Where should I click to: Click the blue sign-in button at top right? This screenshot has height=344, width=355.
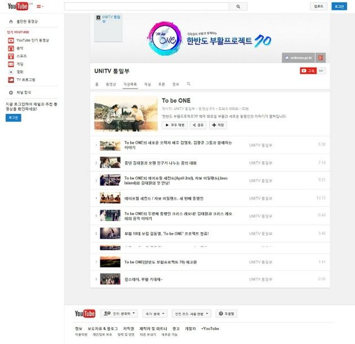point(339,6)
